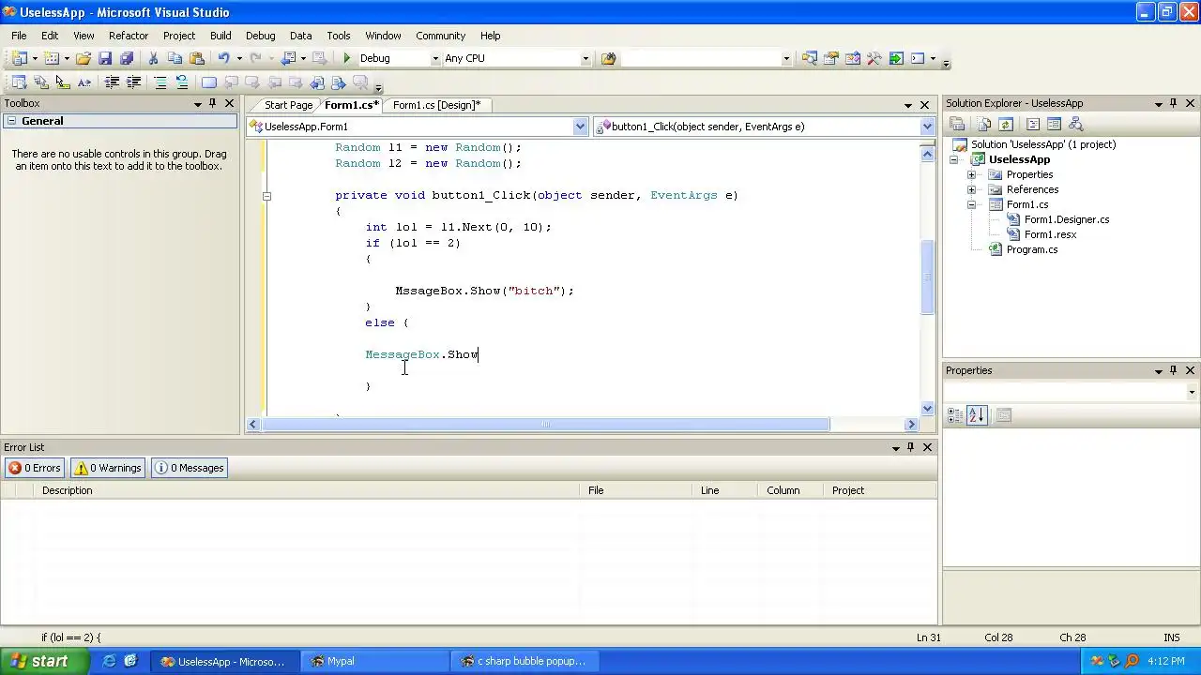The height and width of the screenshot is (675, 1201).
Task: Toggle auto-hide pin on Solution Explorer
Action: (x=1174, y=103)
